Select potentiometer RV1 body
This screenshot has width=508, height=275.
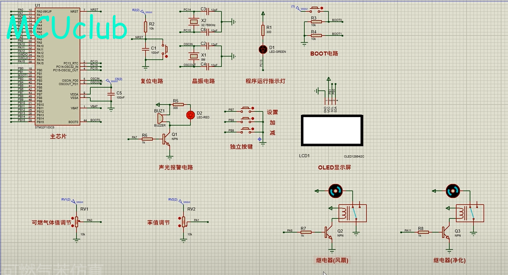[77, 222]
